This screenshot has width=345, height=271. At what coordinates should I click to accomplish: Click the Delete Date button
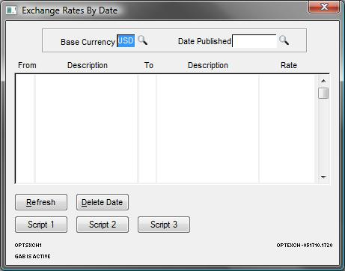103,202
